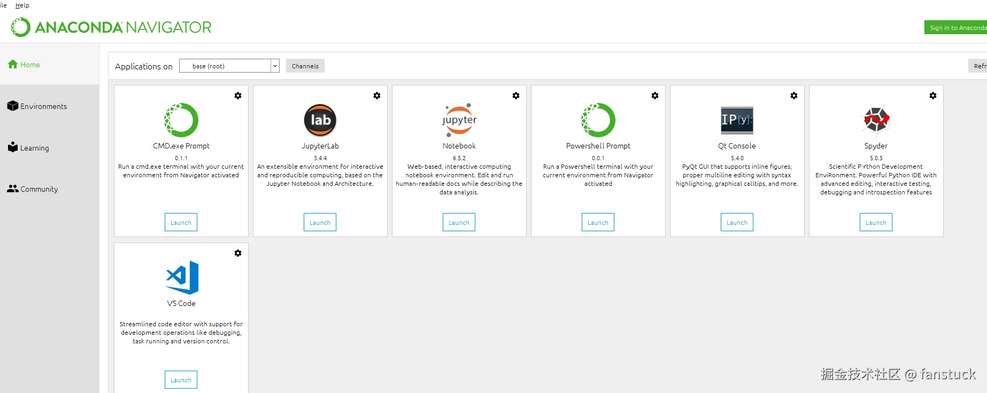The width and height of the screenshot is (987, 393).
Task: Open the Home section icon
Action: click(x=13, y=64)
